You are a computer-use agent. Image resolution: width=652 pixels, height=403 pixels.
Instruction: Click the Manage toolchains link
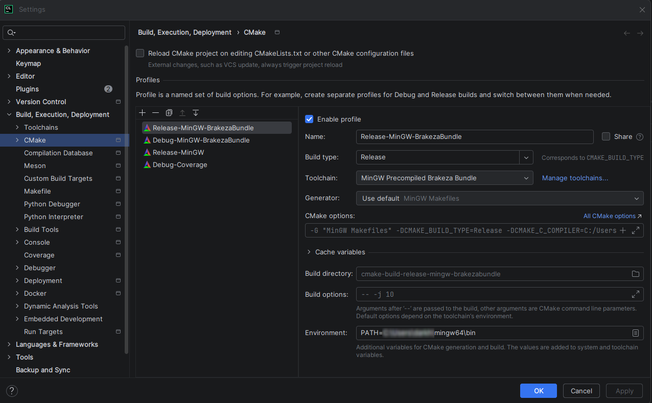click(575, 177)
